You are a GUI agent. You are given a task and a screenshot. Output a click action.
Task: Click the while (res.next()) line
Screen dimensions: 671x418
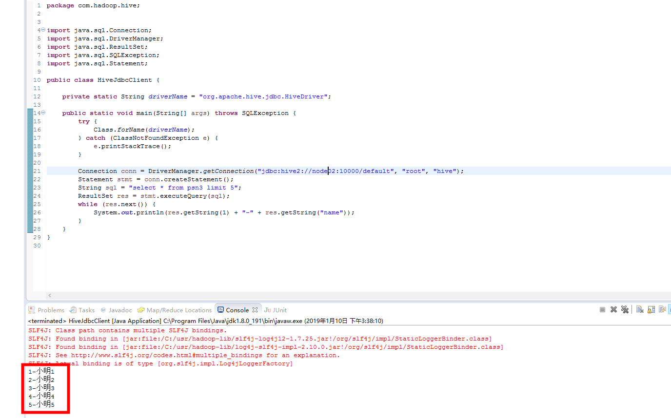pos(117,204)
